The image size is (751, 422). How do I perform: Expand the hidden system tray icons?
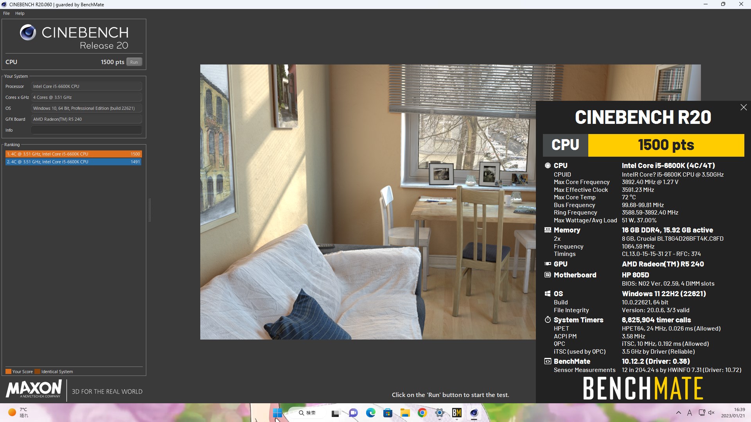click(679, 413)
